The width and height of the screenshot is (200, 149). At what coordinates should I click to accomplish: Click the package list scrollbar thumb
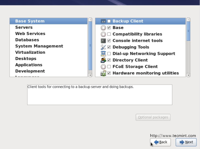pos(188,31)
